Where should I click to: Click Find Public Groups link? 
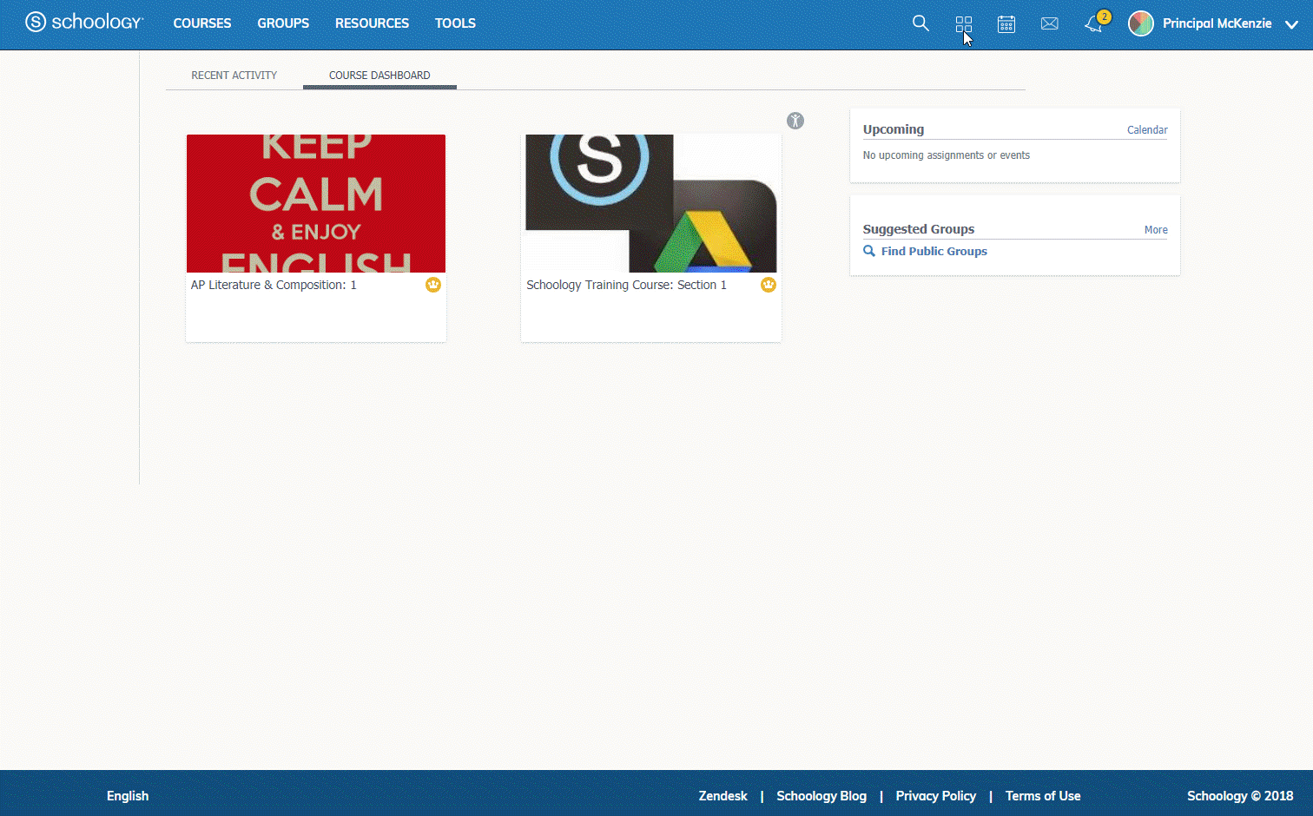[934, 251]
